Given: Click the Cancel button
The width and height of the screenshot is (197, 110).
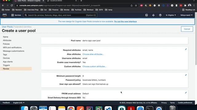Looking at the screenshot, I should point(187,29).
